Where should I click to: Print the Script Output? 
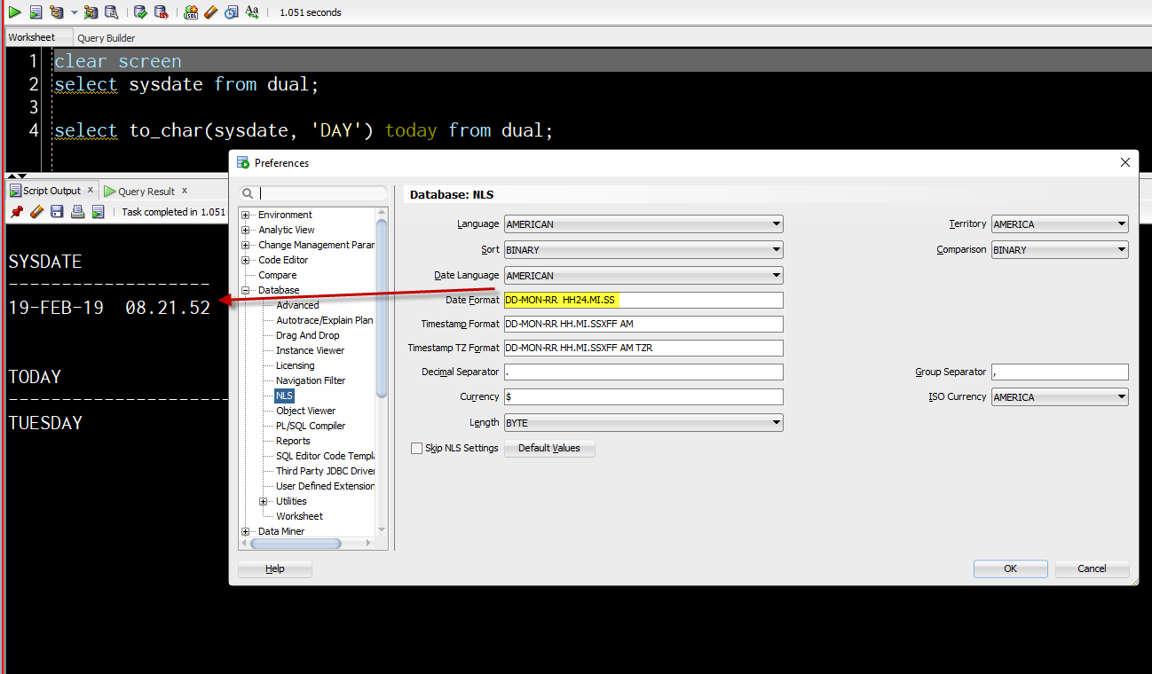[77, 212]
